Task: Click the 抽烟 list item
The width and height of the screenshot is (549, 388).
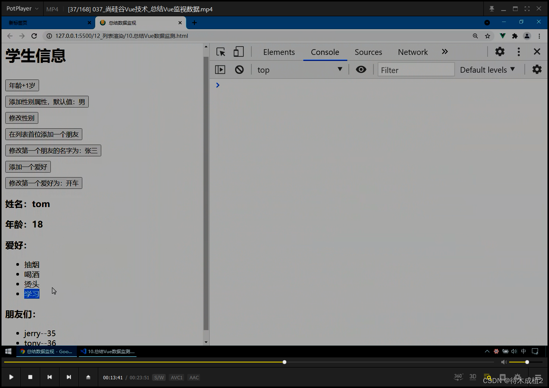Action: click(x=32, y=265)
